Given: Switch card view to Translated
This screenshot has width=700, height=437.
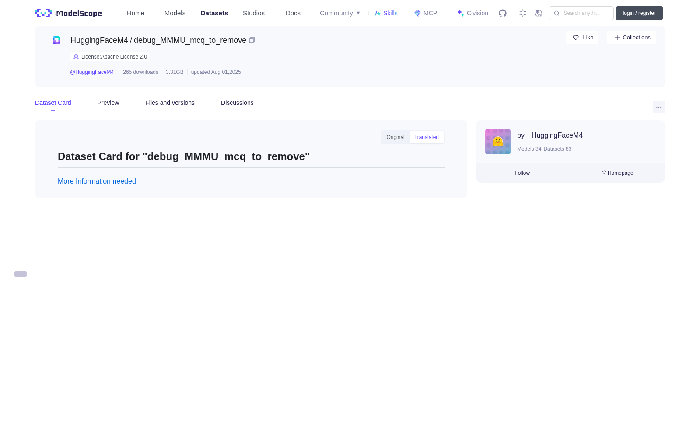Looking at the screenshot, I should (x=427, y=137).
